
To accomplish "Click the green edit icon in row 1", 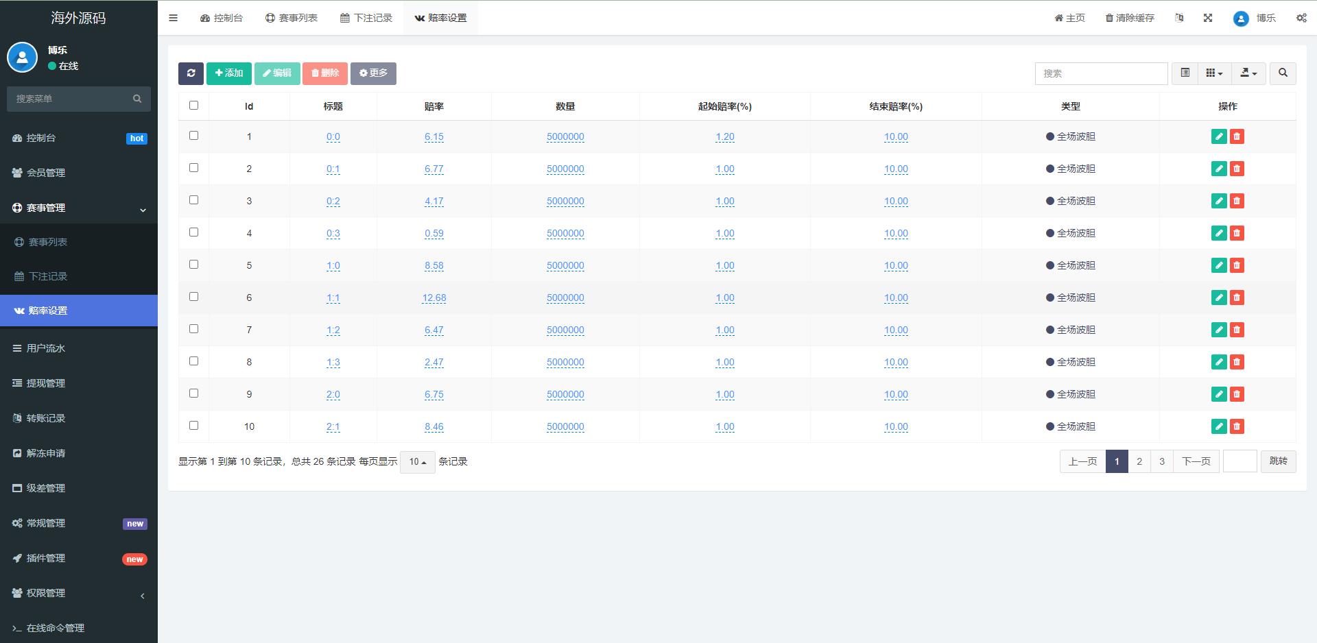I will click(x=1218, y=136).
